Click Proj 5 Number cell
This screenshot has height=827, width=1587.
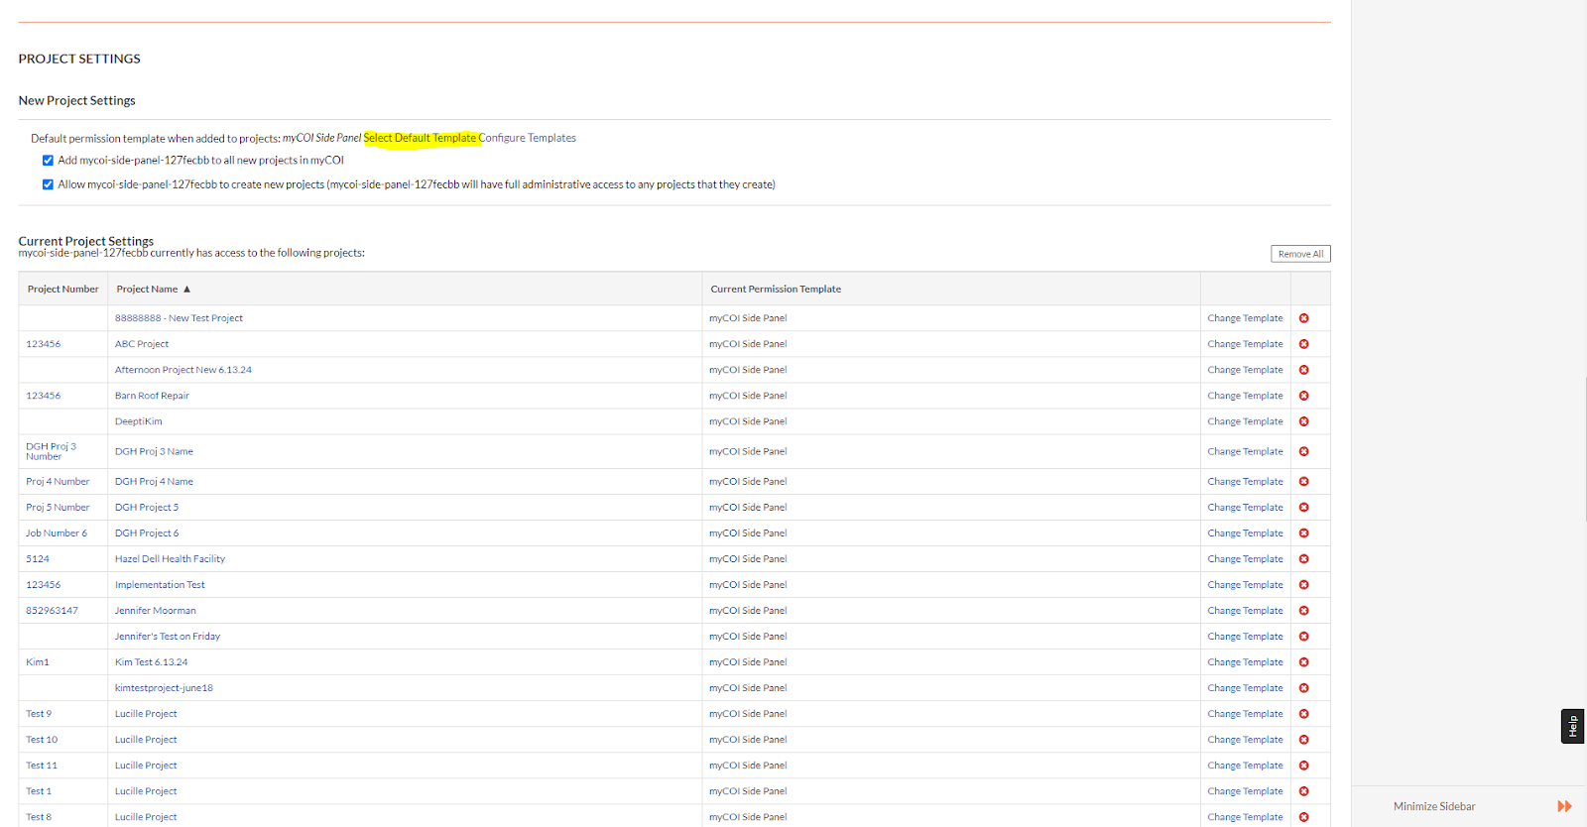click(58, 508)
